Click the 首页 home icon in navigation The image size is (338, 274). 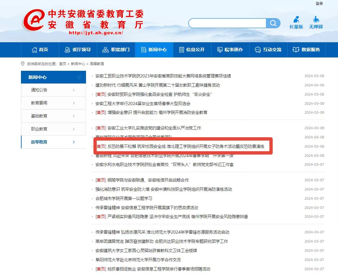(35, 50)
